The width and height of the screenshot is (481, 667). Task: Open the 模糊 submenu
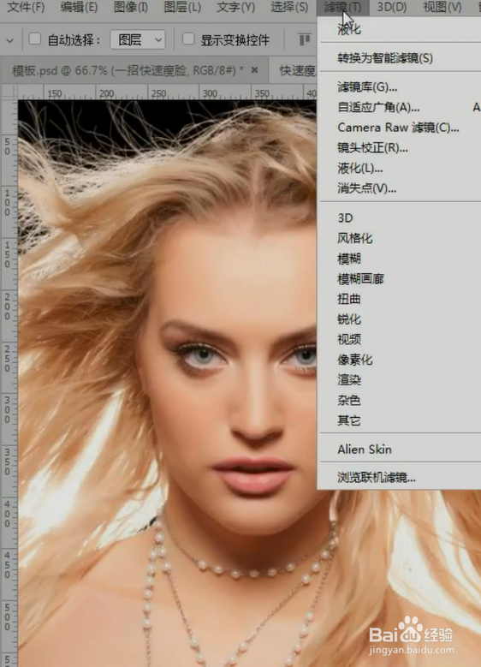[348, 259]
